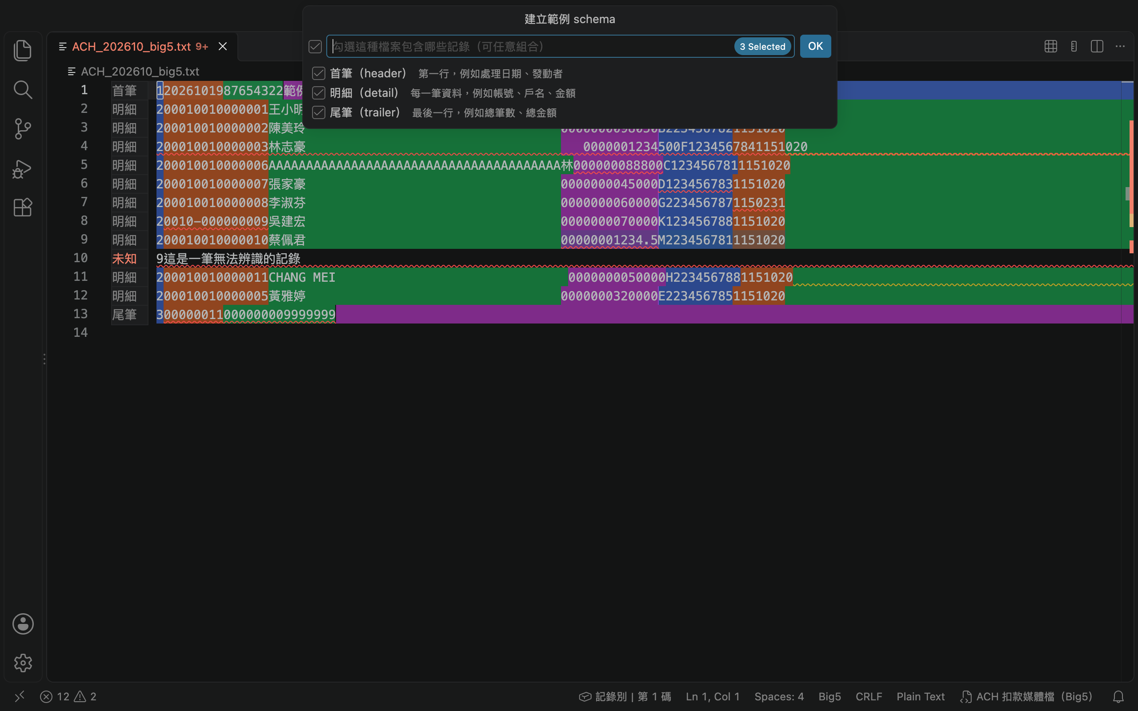The height and width of the screenshot is (711, 1138).
Task: Open the Extensions view icon
Action: pyautogui.click(x=23, y=208)
